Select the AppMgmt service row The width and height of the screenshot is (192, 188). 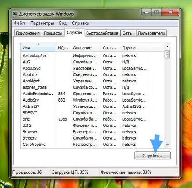[x=92, y=81]
